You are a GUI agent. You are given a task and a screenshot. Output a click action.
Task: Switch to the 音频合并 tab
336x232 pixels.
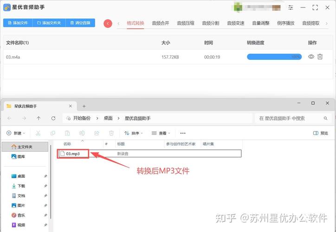(x=161, y=23)
